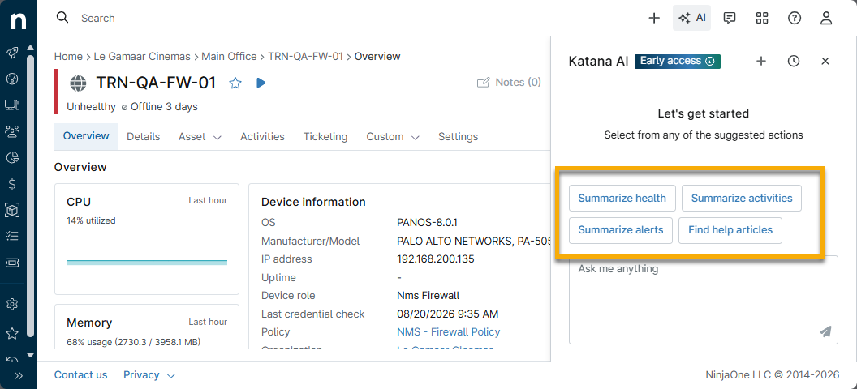Open the Contact us link
The image size is (857, 389).
point(81,374)
